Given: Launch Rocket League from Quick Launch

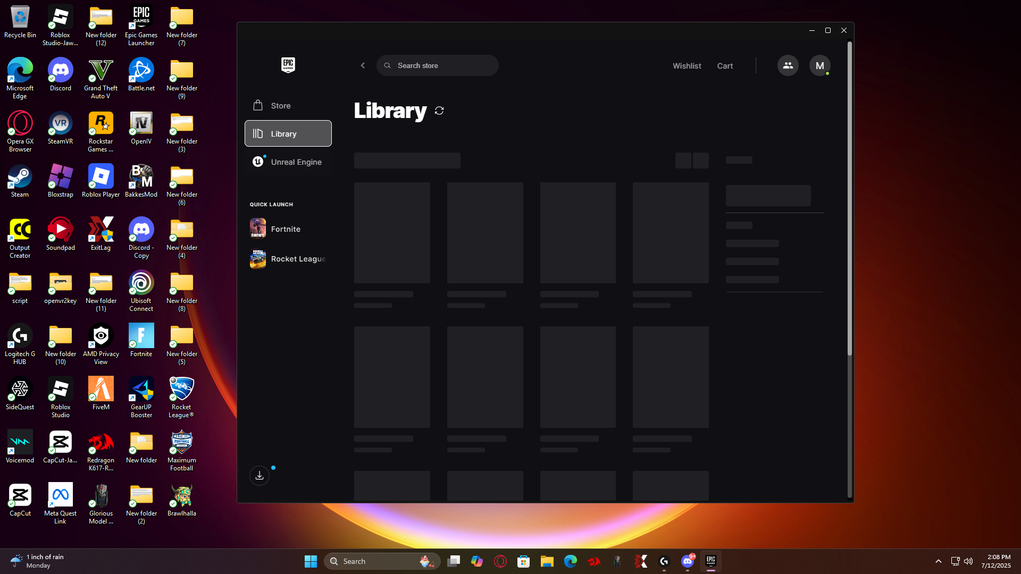Looking at the screenshot, I should [x=297, y=259].
